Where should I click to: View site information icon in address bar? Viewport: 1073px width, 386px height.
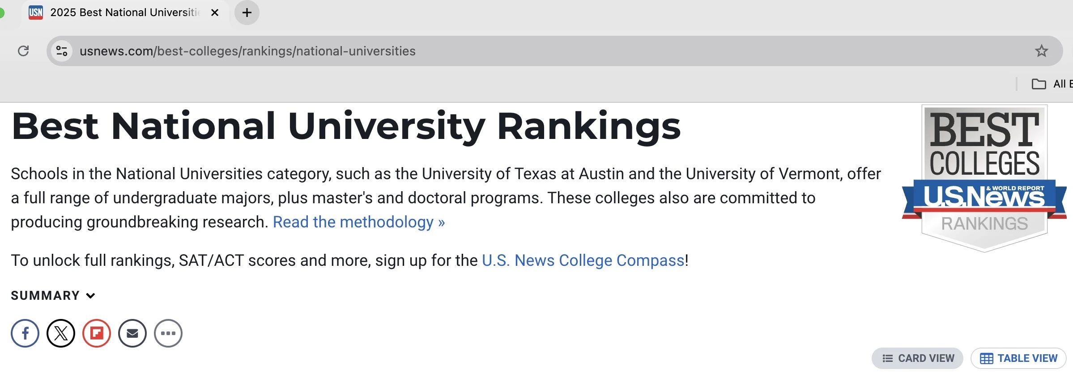(62, 51)
